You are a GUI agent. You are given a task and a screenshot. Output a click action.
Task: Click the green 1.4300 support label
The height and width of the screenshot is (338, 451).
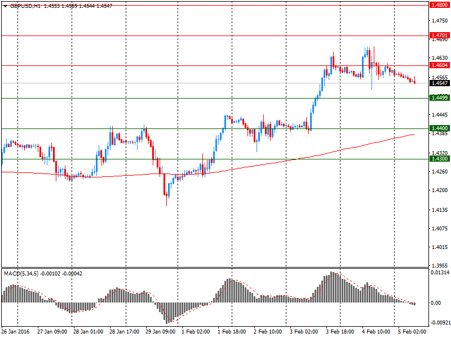point(439,159)
